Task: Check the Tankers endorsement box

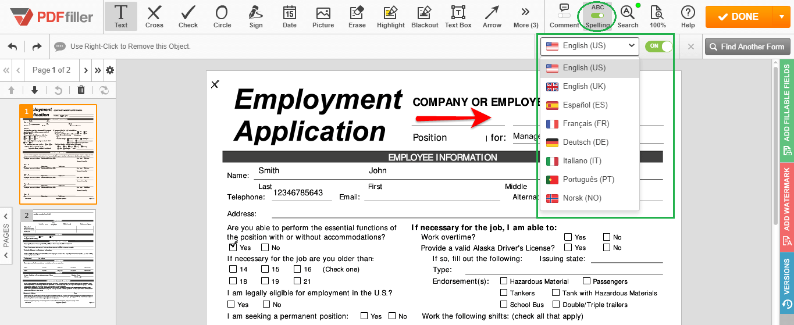Action: tap(504, 292)
